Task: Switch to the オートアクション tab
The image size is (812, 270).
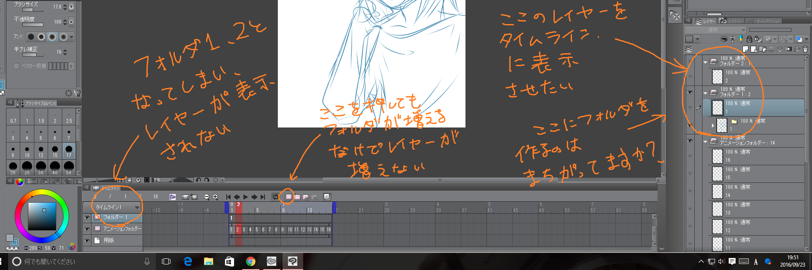Action: point(763,21)
